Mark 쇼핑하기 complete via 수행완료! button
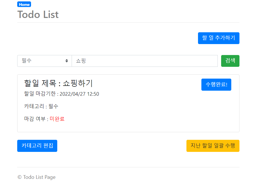This screenshot has width=264, height=185. click(216, 84)
